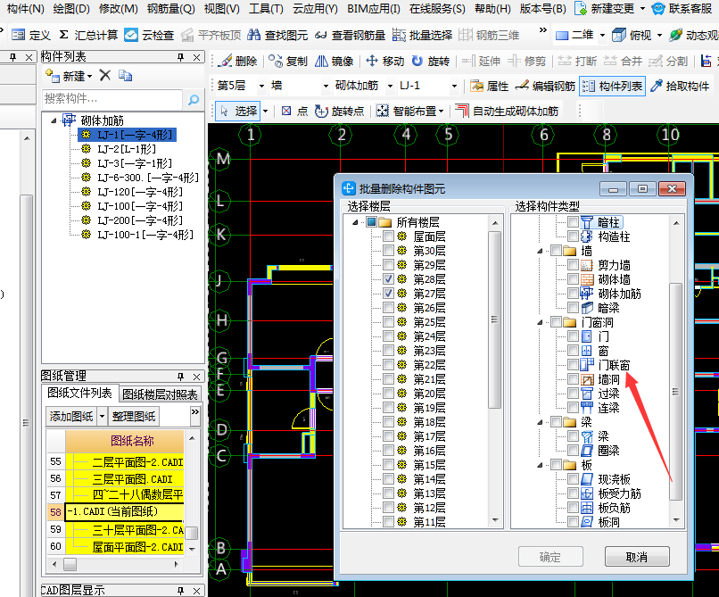
Task: Click the 定义 (Define) toolbar icon
Action: point(19,35)
